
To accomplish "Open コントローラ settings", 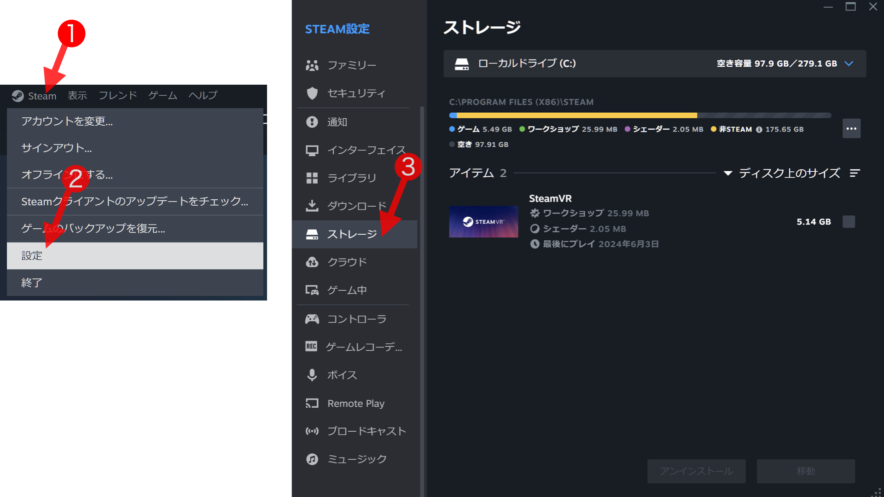I will (357, 318).
